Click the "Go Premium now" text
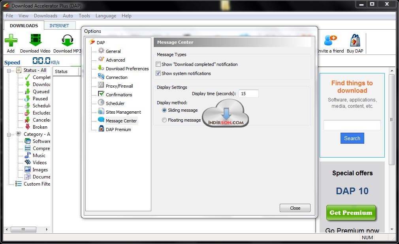 click(352, 230)
